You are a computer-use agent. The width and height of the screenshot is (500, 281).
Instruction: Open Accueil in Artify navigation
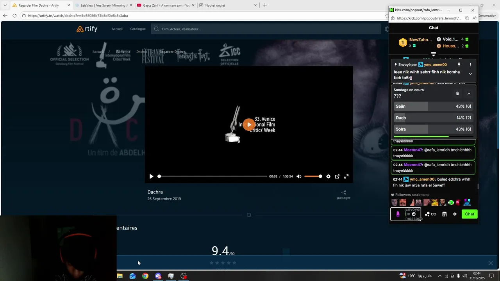(x=117, y=29)
